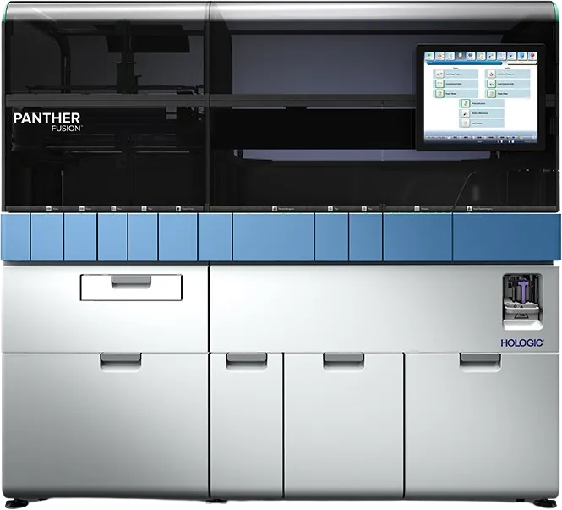Viewport: 562px width, 510px height.
Task: Tap the Prime Instrument button in center column
Action: click(482, 103)
